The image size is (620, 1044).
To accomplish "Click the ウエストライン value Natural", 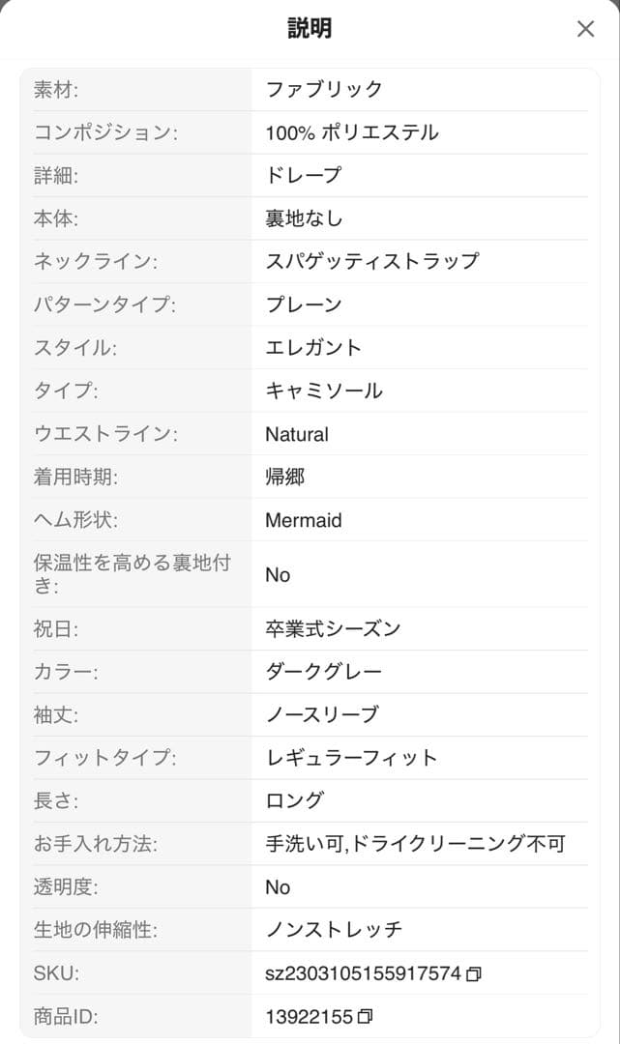I will [x=297, y=434].
